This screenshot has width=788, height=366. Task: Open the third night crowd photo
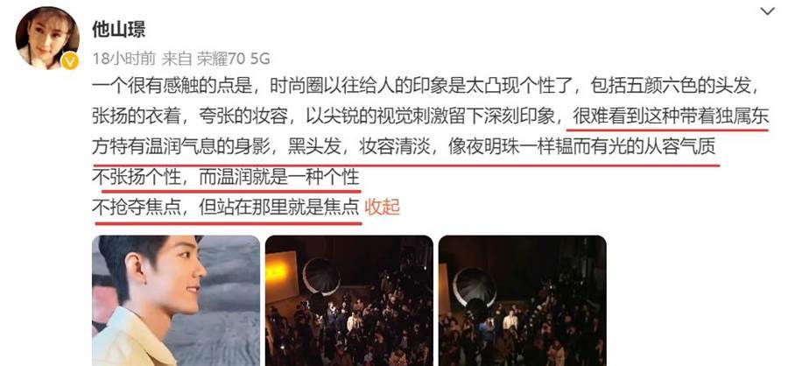coord(523,300)
